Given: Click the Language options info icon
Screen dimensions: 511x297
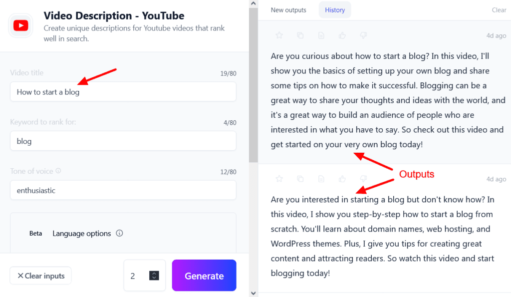Looking at the screenshot, I should 119,233.
